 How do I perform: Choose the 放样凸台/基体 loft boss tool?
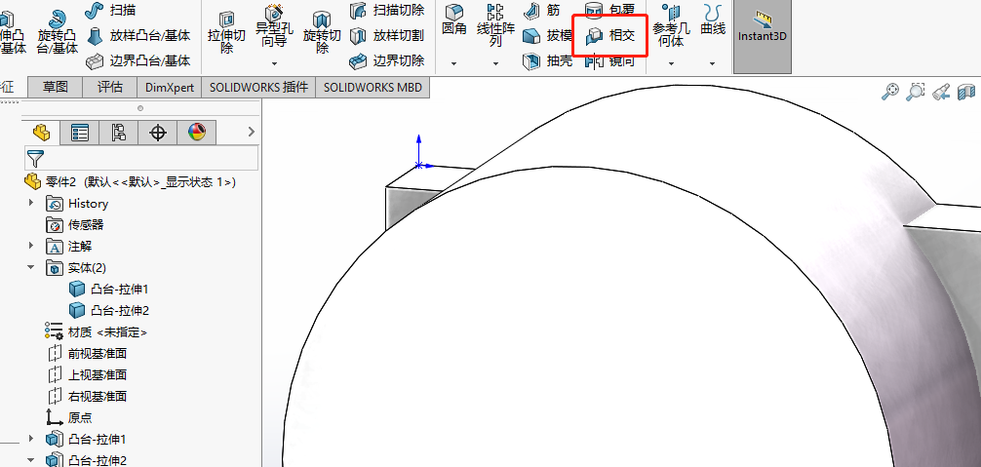coord(138,36)
